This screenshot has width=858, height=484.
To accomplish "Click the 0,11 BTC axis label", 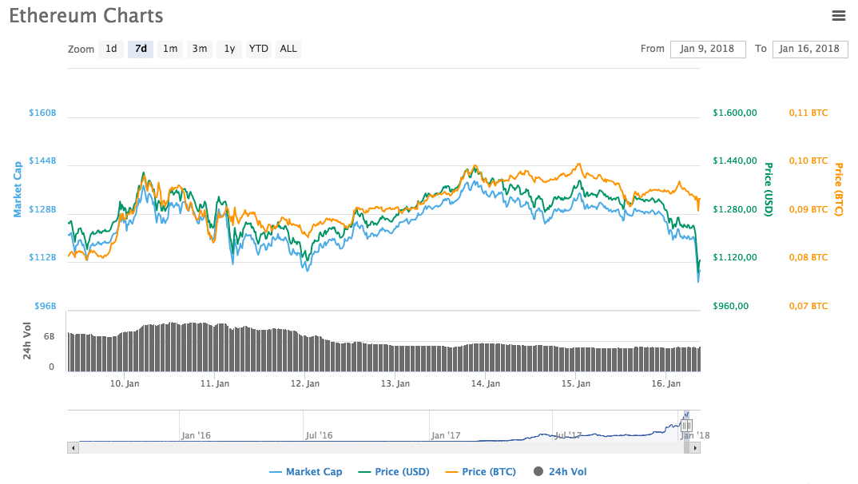I will tap(808, 113).
